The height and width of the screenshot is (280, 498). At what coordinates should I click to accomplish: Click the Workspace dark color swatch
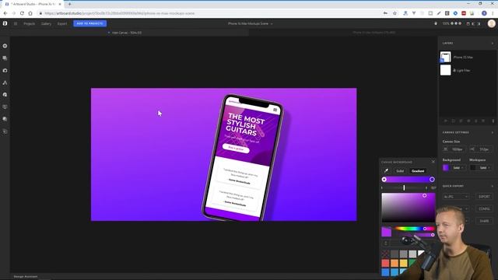point(473,168)
